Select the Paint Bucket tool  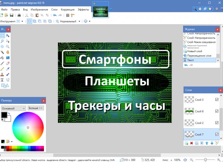click(2, 58)
